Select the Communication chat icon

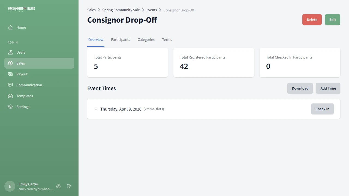tap(10, 85)
